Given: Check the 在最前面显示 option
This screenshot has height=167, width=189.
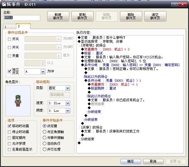Looking at the screenshot, I should click(9, 149).
